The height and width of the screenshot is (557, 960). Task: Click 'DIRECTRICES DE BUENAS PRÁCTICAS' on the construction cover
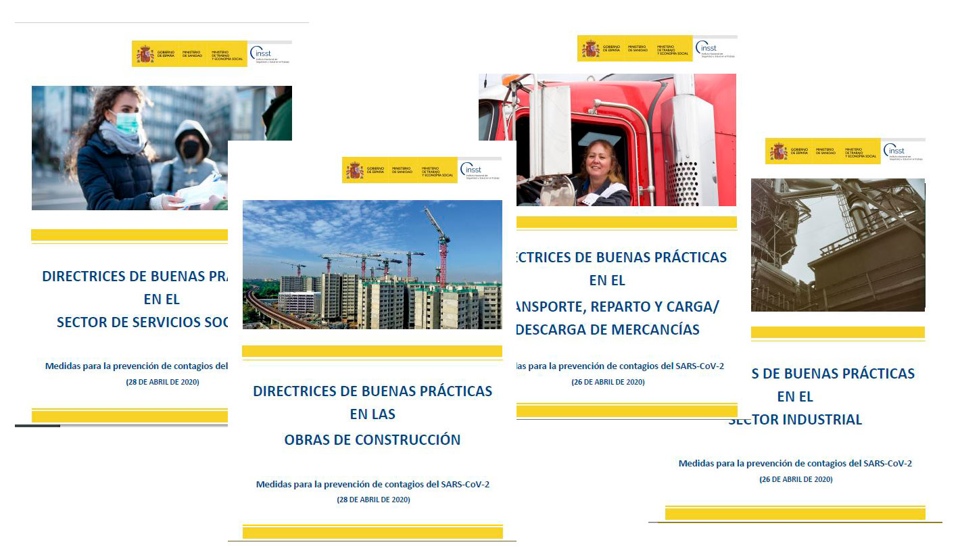coord(373,391)
